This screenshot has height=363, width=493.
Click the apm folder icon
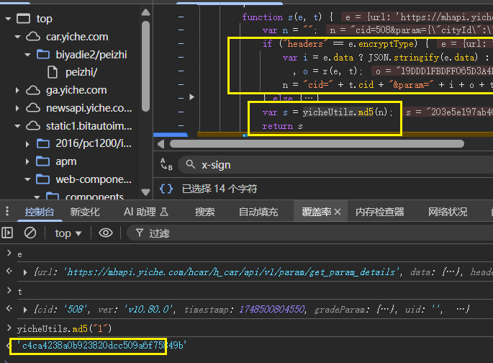(x=43, y=161)
